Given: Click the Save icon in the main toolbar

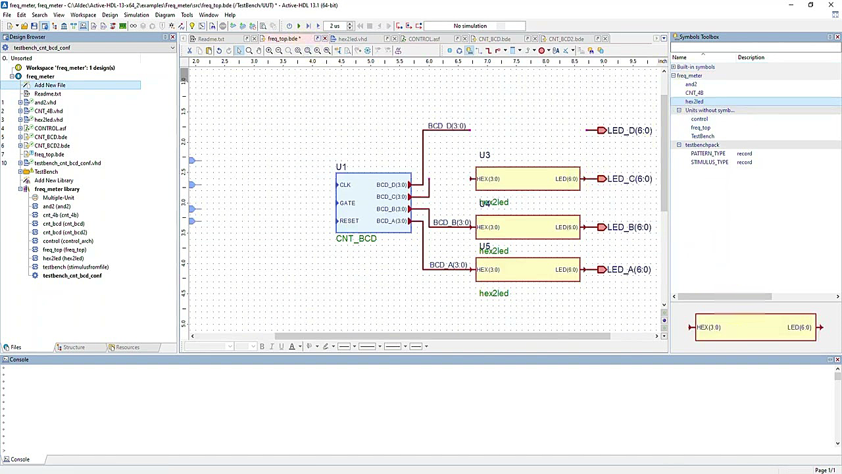Looking at the screenshot, I should click(x=34, y=26).
